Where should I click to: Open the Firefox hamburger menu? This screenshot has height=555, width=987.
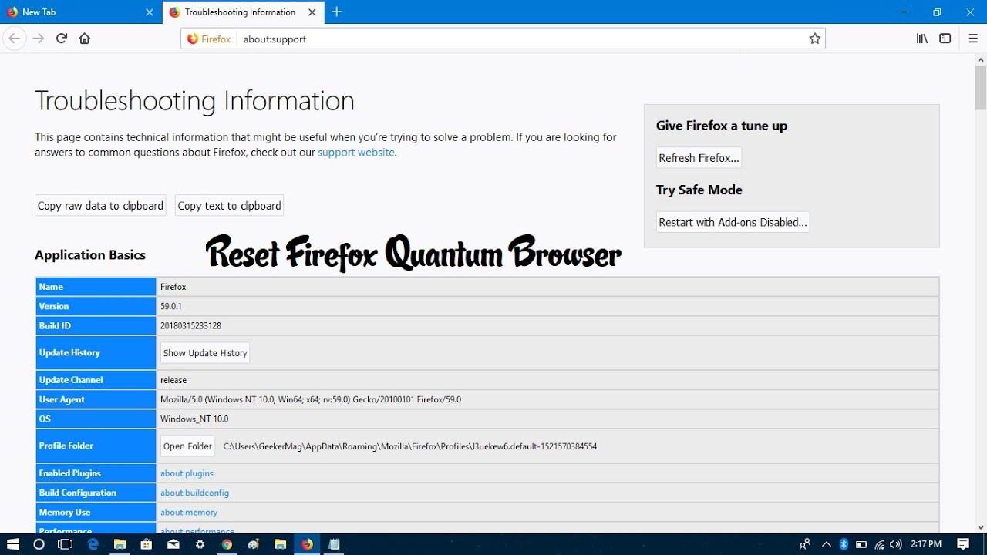(973, 39)
